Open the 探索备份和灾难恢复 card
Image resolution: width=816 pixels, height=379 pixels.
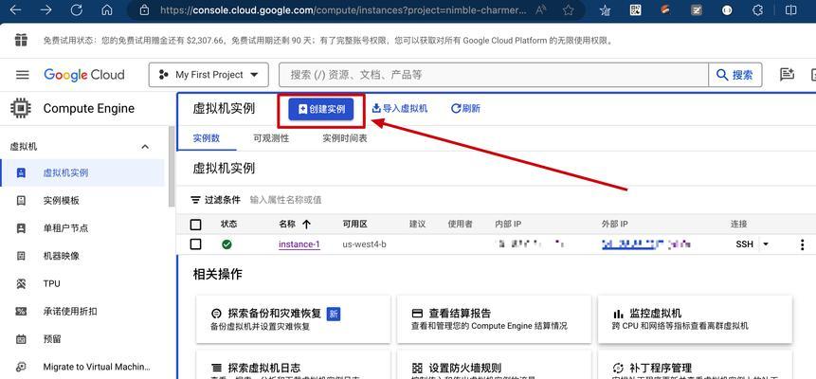[294, 319]
